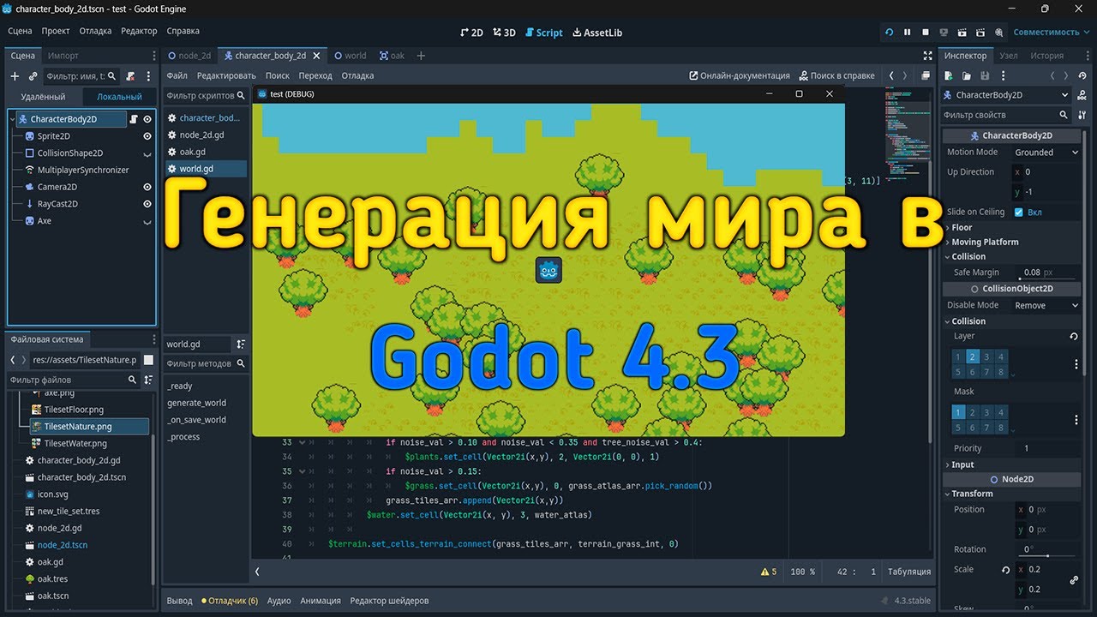Open the Отладка main menu
1097x617 pixels.
[95, 31]
